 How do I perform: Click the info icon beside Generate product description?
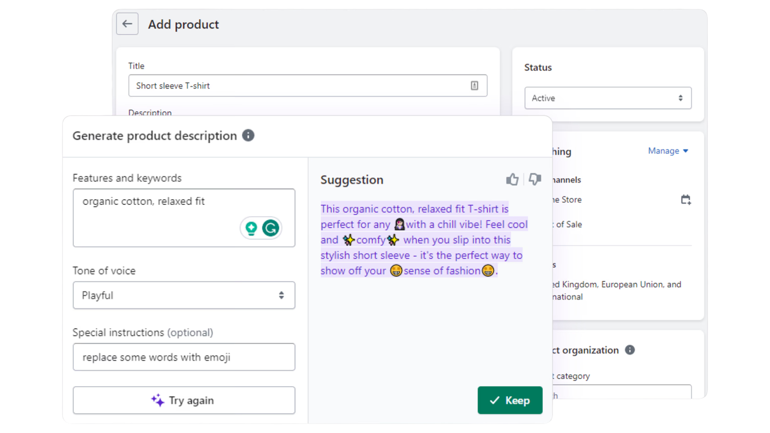click(x=248, y=135)
